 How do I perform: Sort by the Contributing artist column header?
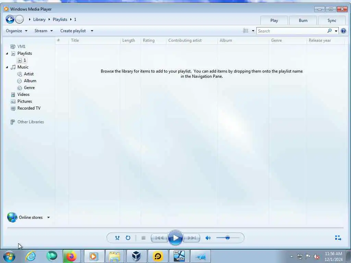pos(185,40)
